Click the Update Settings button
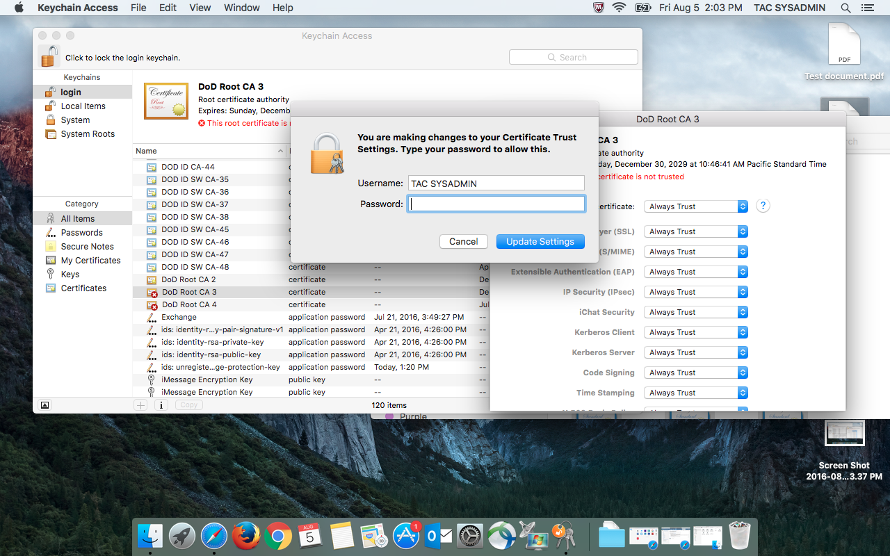The height and width of the screenshot is (556, 890). 540,241
